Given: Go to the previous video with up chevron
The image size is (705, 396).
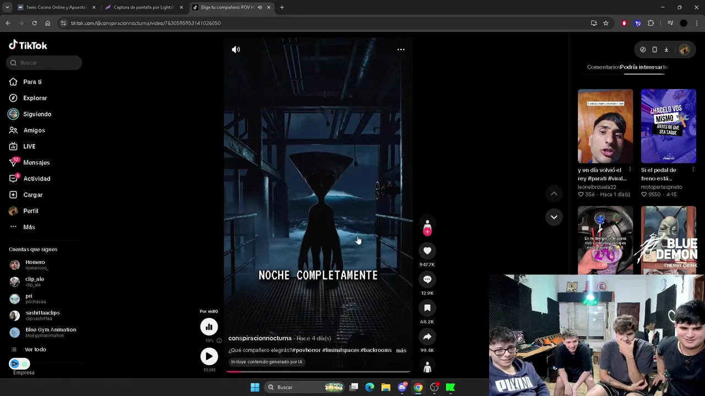Looking at the screenshot, I should tap(554, 194).
